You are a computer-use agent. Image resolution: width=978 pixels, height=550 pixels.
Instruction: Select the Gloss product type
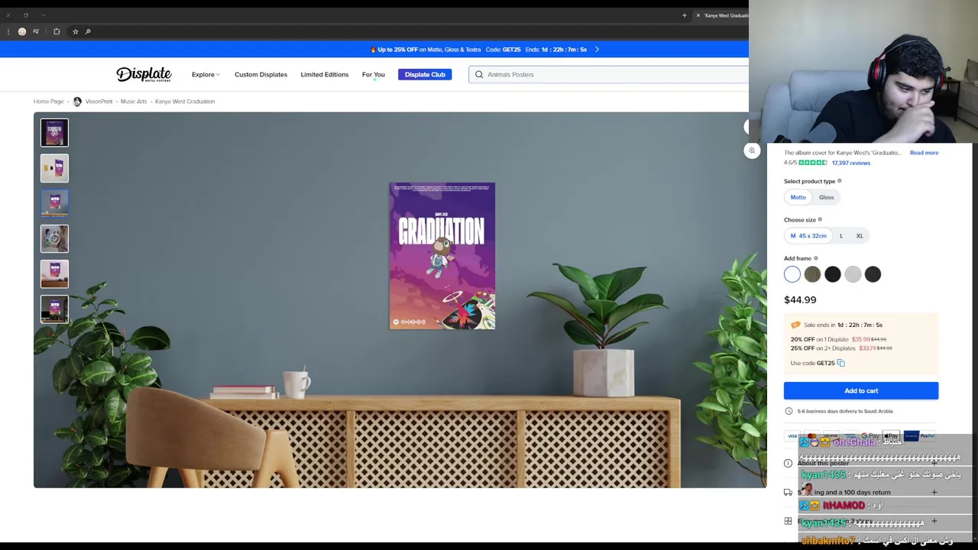coord(827,197)
